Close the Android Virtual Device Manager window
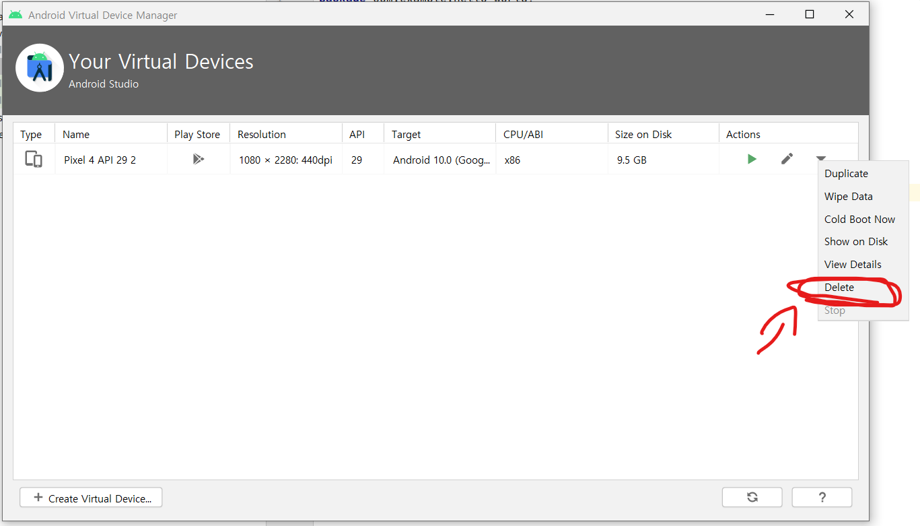Viewport: 920px width, 526px height. (849, 14)
